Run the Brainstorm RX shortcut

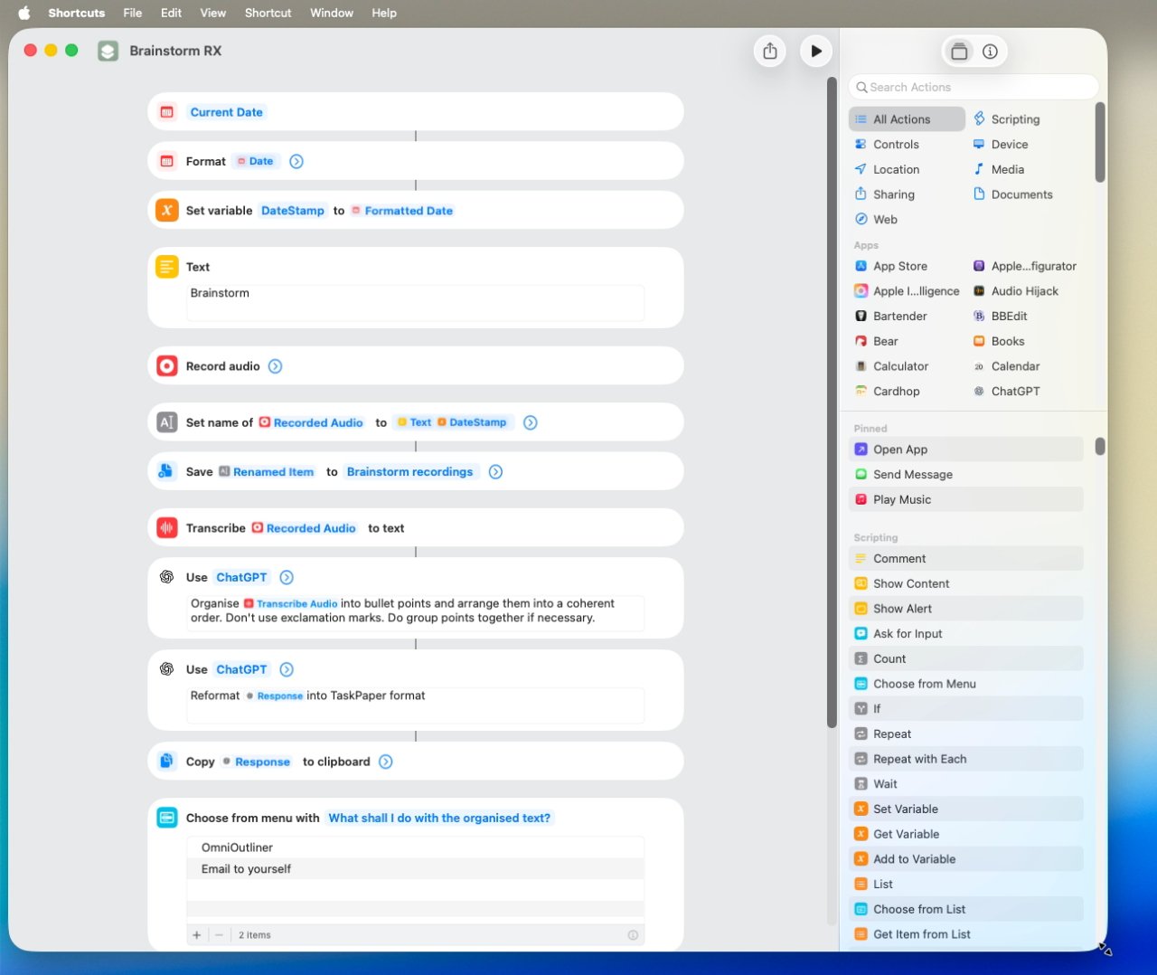click(x=815, y=52)
